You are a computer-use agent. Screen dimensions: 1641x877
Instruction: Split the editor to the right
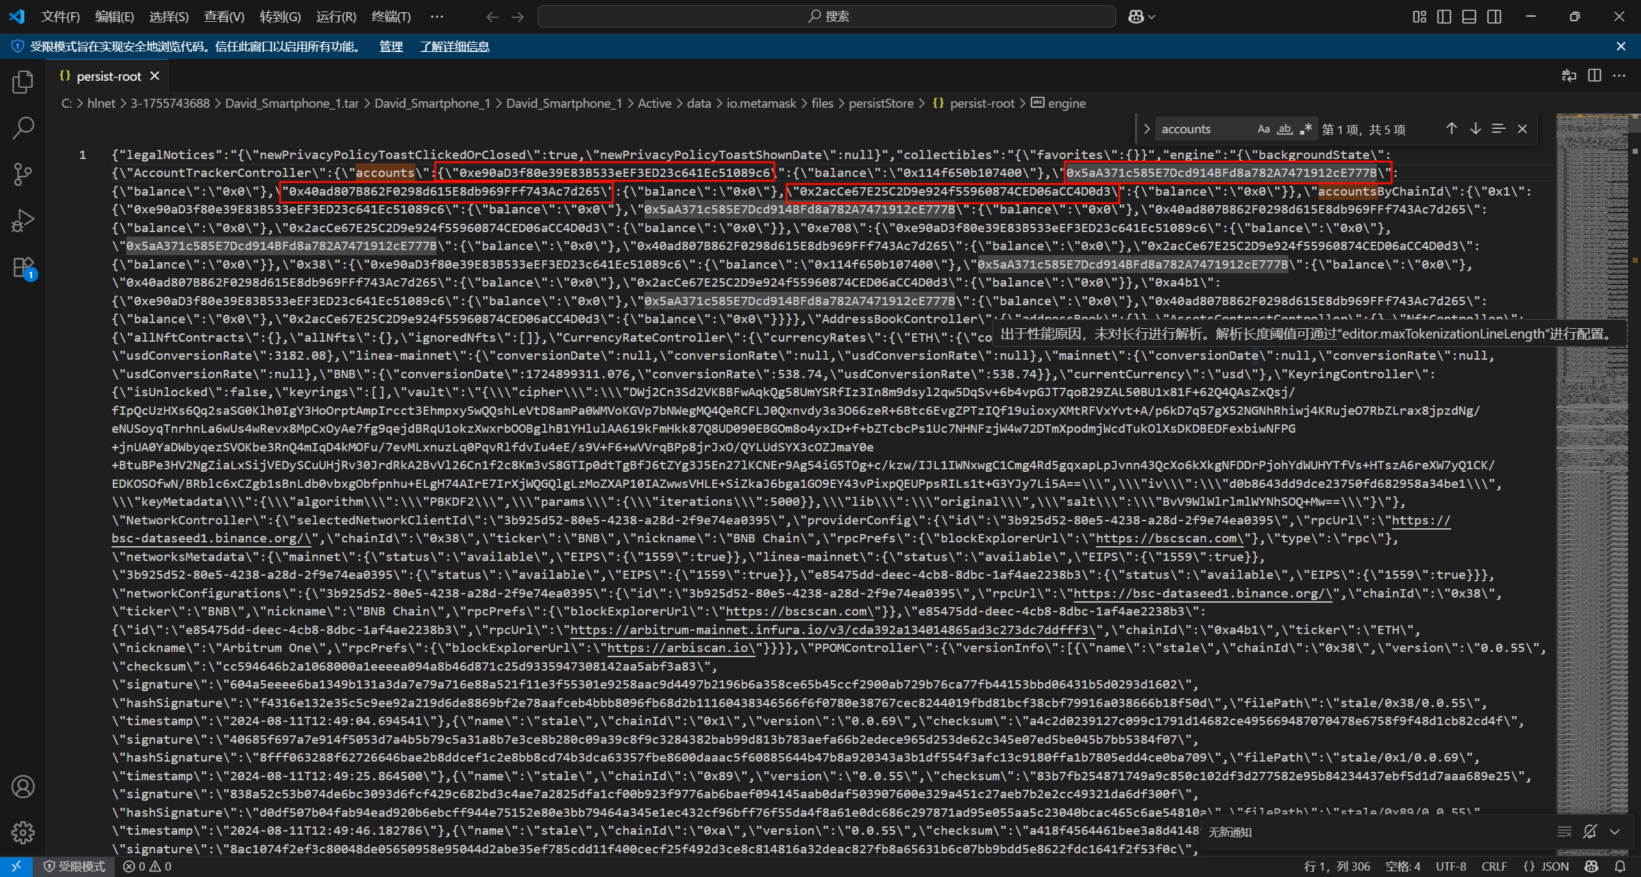pos(1595,76)
